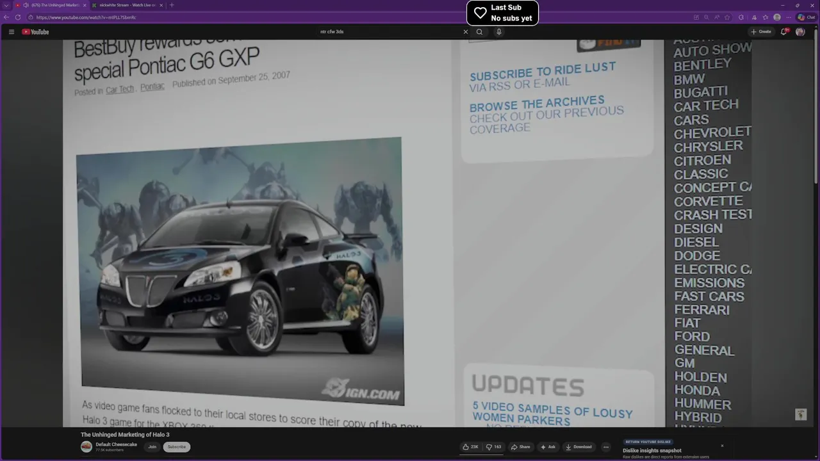The image size is (820, 461).
Task: Open a new browser tab
Action: click(172, 5)
